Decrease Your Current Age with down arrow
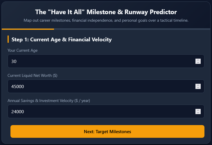 pyautogui.click(x=198, y=63)
